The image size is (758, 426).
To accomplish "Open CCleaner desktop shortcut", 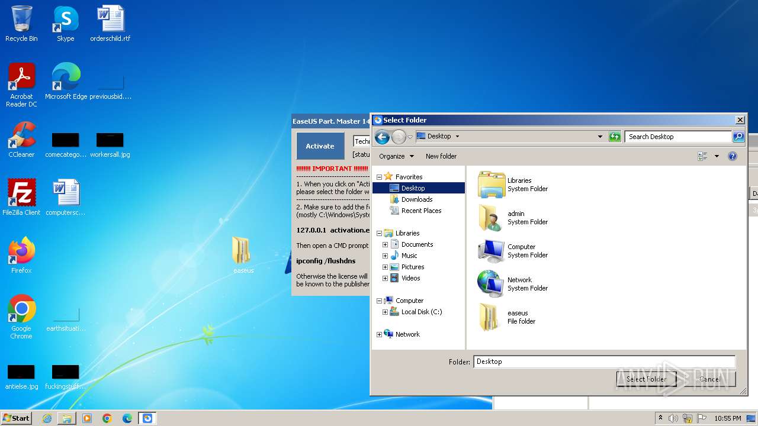I will pyautogui.click(x=21, y=140).
